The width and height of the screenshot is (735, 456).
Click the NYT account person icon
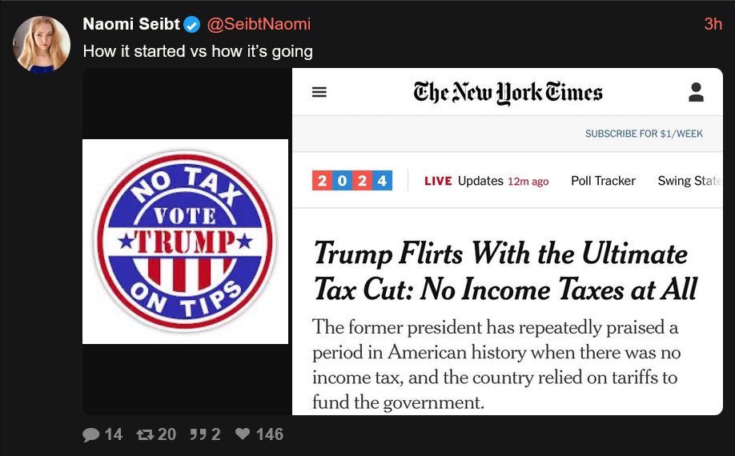click(x=696, y=92)
